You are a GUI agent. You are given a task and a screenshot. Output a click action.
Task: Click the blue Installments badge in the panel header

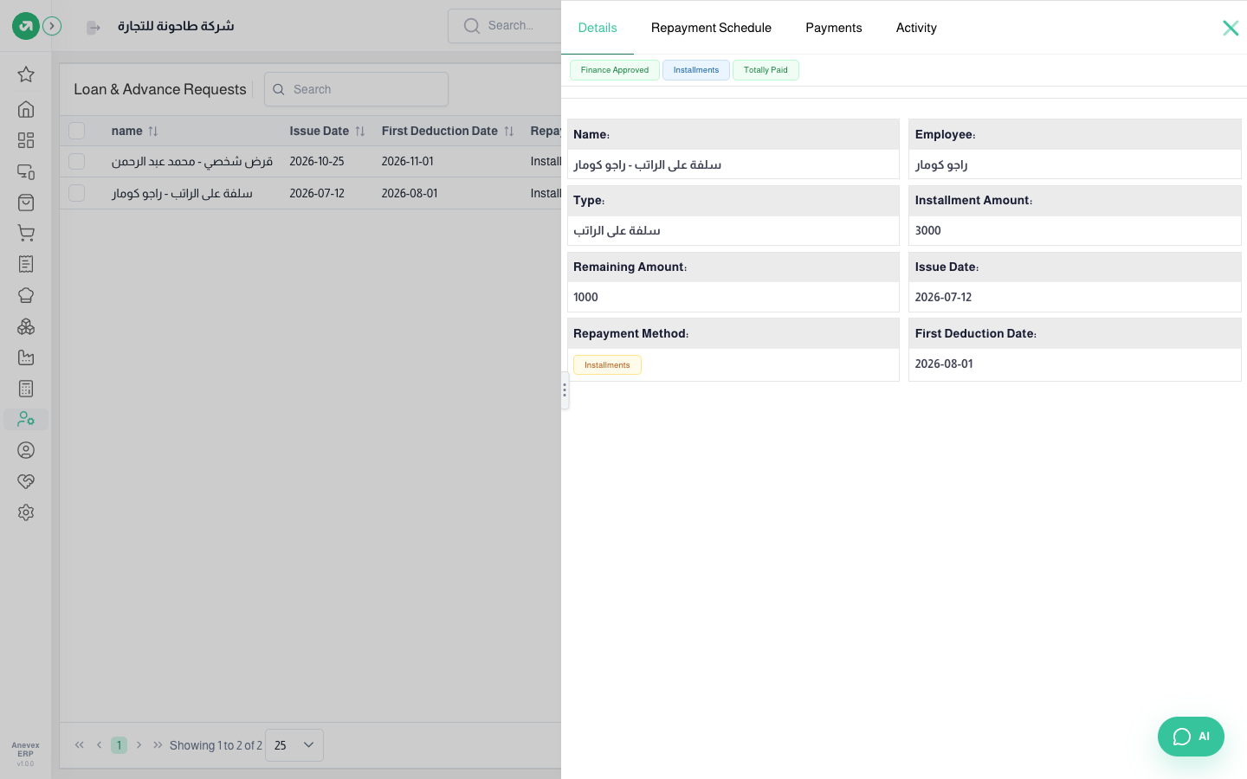(x=696, y=70)
